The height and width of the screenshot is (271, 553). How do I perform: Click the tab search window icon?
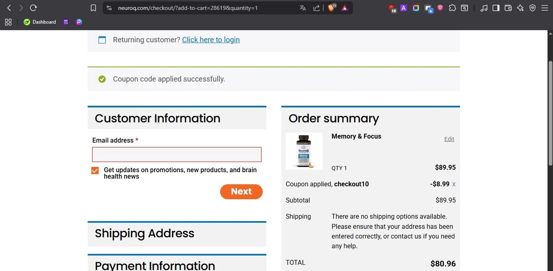[465, 8]
